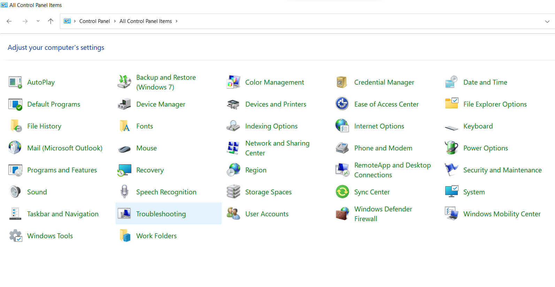Expand the address bar history dropdown
This screenshot has height=287, width=555.
[547, 22]
